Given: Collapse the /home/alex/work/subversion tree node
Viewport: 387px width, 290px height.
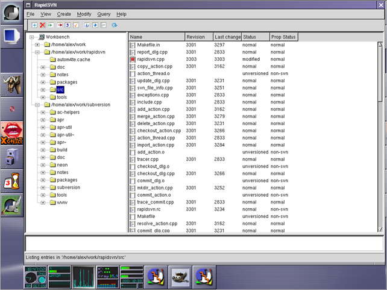Looking at the screenshot, I should click(x=37, y=105).
